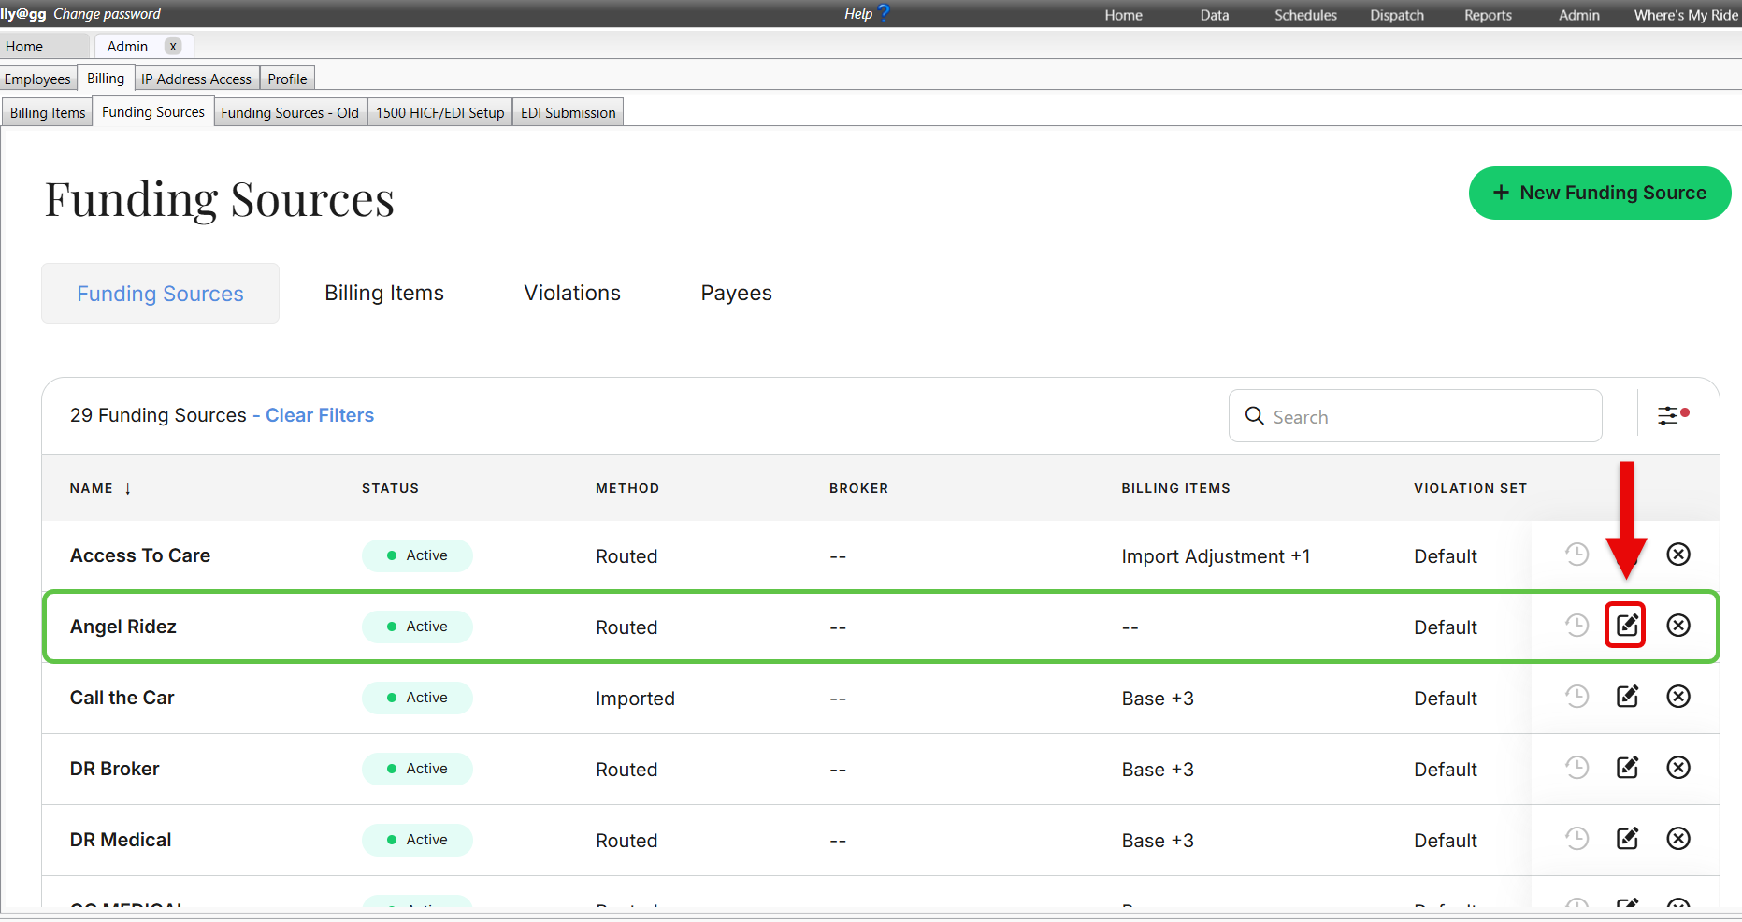Edit the DR Broker funding source
The image size is (1742, 922).
pyautogui.click(x=1627, y=768)
